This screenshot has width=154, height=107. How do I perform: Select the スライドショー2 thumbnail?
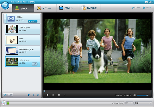[12, 29]
